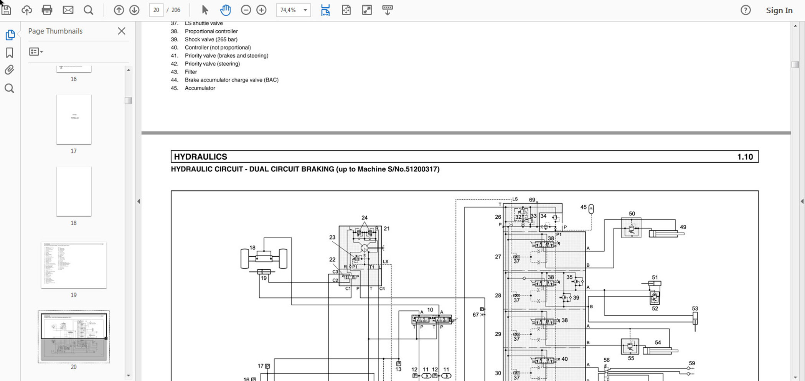The height and width of the screenshot is (381, 805).
Task: Click the Print file icon
Action: click(47, 10)
